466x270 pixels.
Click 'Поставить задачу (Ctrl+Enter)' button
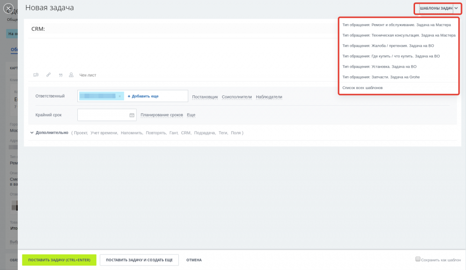(x=59, y=260)
